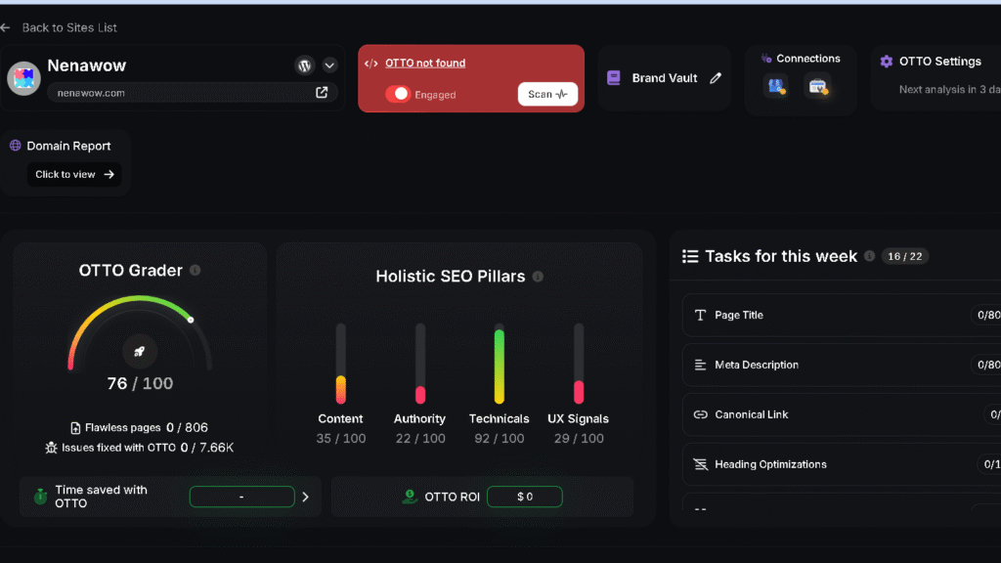Click the rocket icon in gauge

[139, 351]
